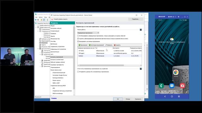
Task: Click the Отмена button
Action: [x=128, y=99]
